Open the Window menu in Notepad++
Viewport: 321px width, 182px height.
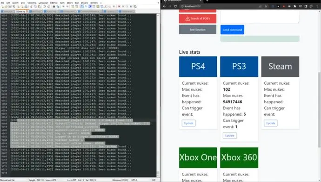coord(94,3)
